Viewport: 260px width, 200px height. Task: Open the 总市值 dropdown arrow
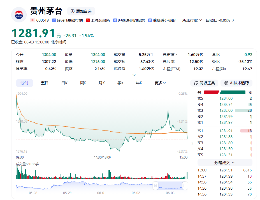pos(176,54)
